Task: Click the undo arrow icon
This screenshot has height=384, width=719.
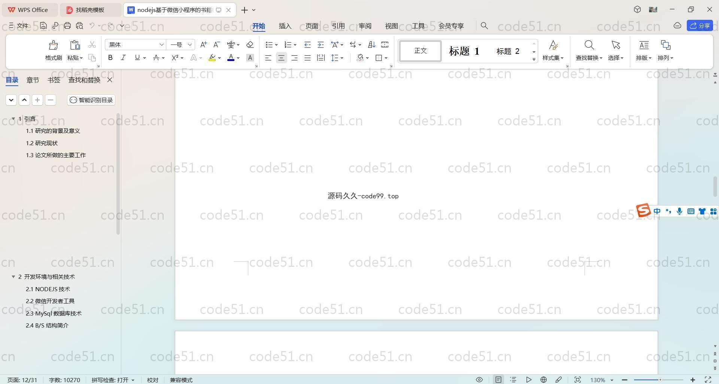Action: 92,25
